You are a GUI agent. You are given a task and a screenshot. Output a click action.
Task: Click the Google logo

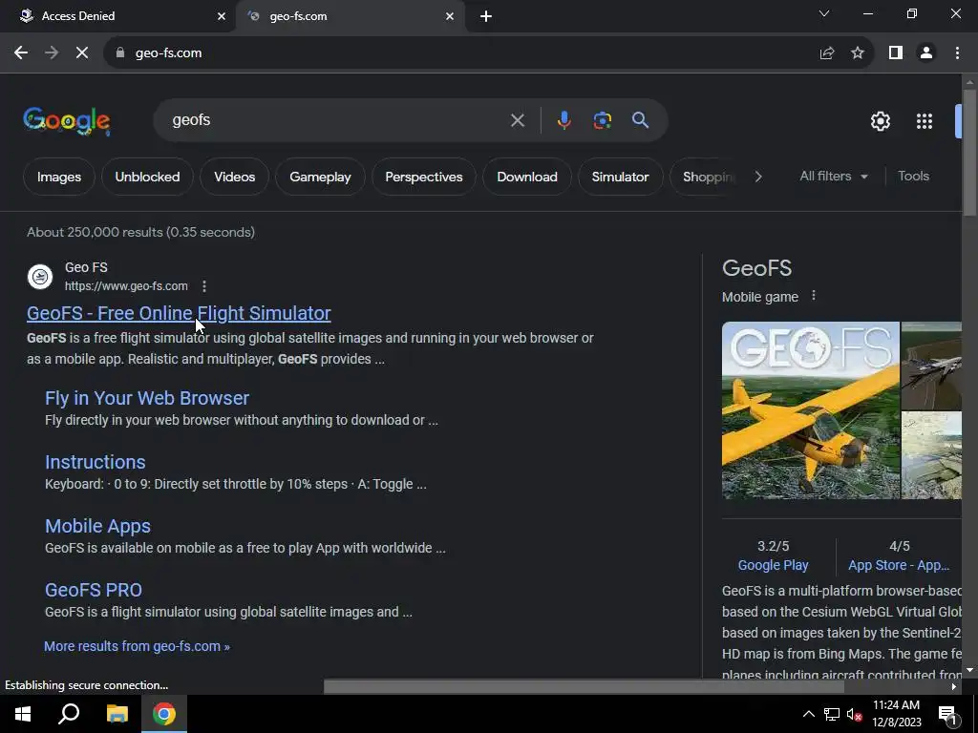(x=67, y=120)
